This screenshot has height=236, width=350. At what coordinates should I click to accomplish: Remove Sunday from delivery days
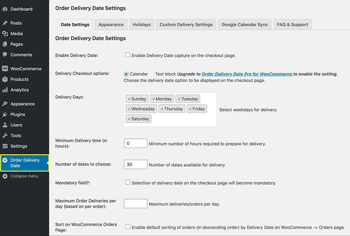pos(129,99)
